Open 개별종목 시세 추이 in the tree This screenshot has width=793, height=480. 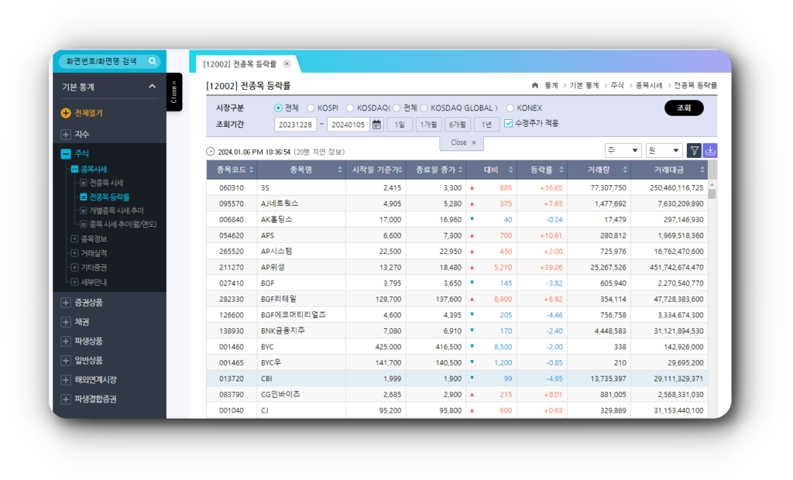point(116,211)
